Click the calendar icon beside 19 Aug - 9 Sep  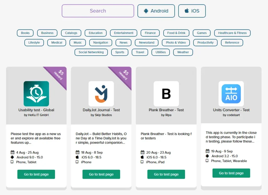pos(208,151)
